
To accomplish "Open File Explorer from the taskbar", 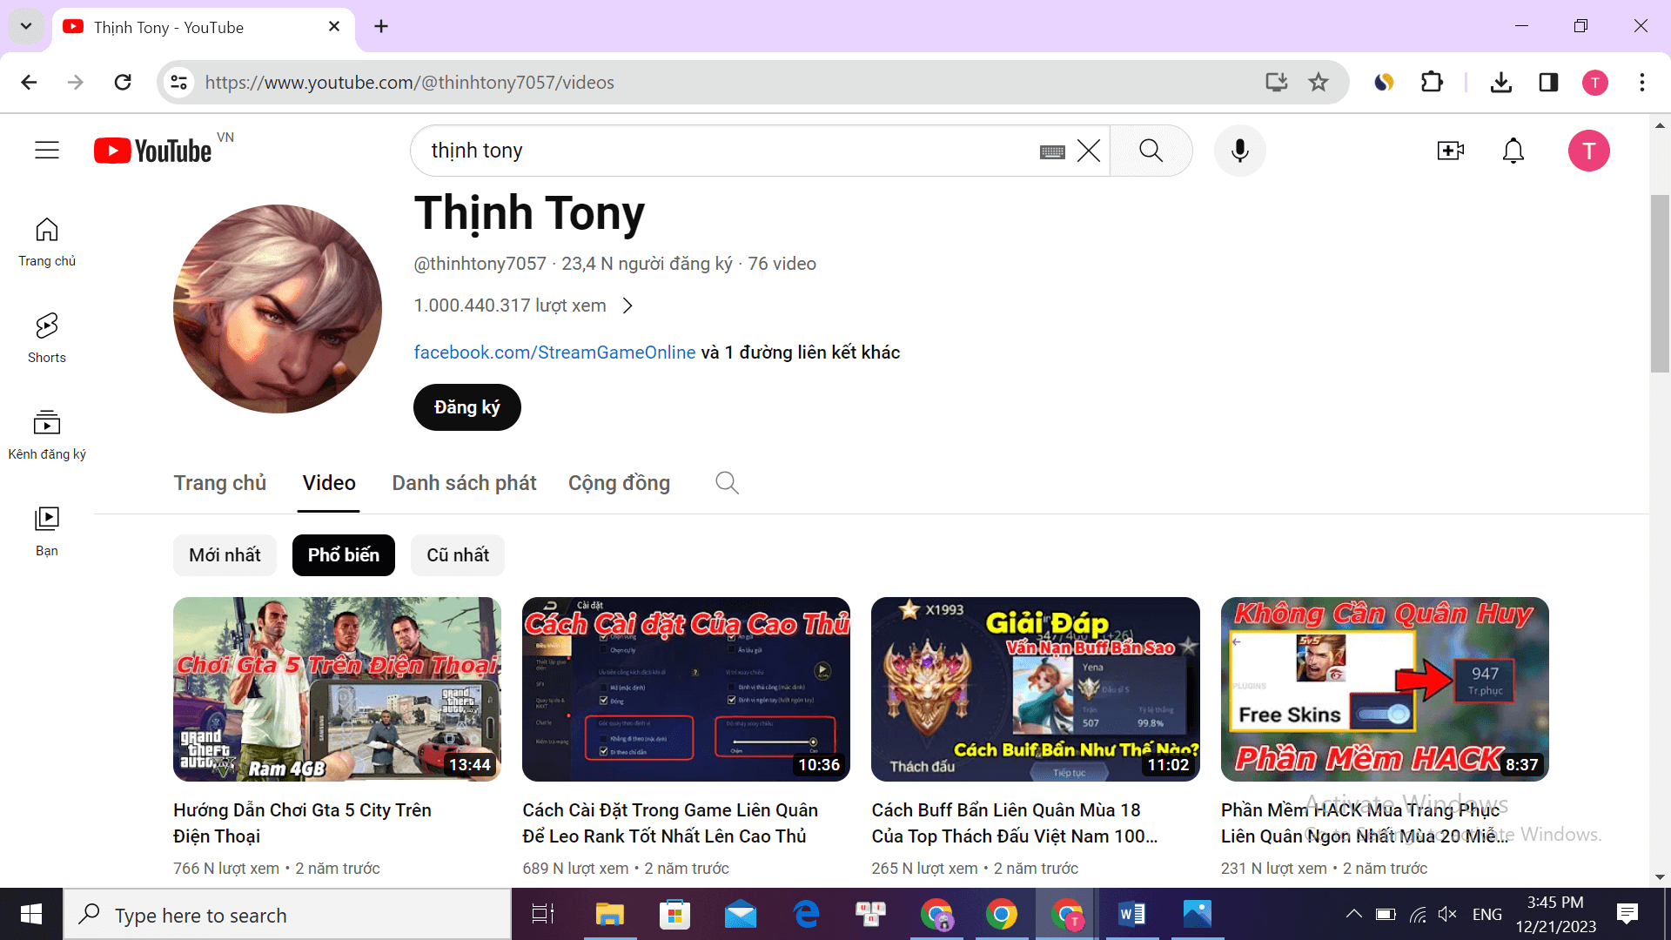I will click(609, 914).
